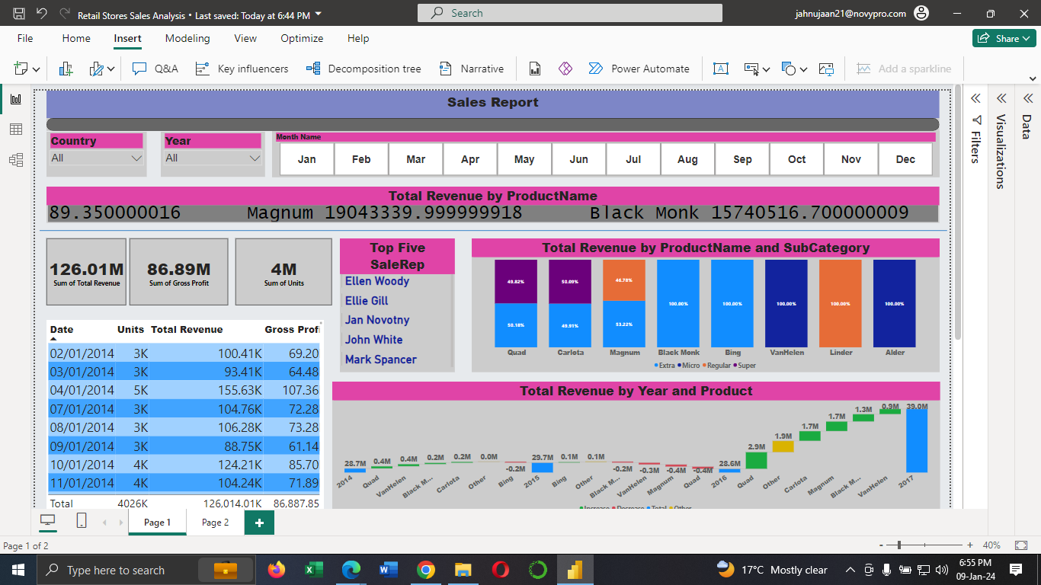Open Model view in left sidebar

click(16, 160)
